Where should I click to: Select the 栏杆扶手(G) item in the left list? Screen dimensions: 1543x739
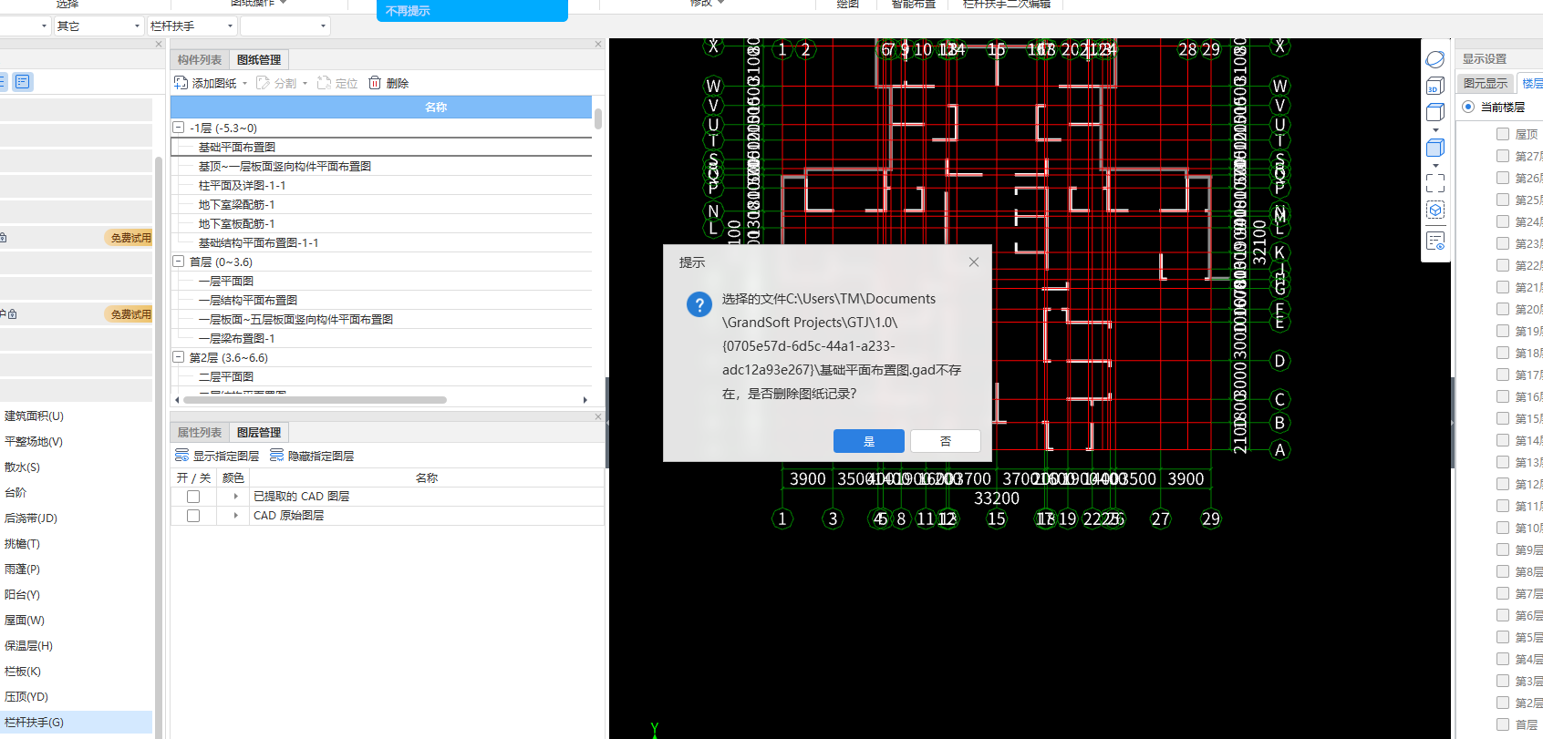pos(76,723)
